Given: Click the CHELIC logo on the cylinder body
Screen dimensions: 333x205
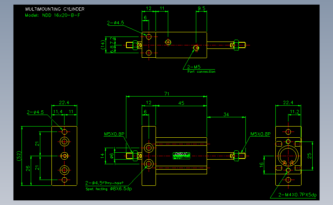Looking at the screenshot, I should (181, 156).
